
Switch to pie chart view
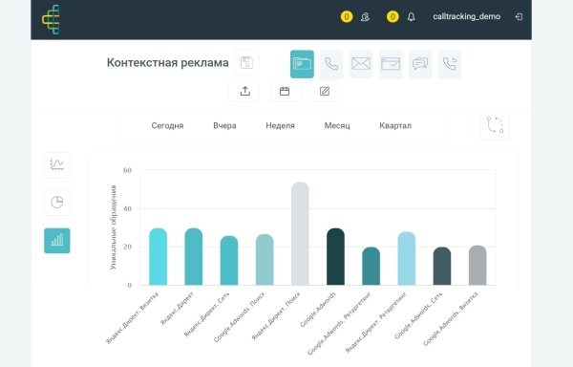pos(57,203)
